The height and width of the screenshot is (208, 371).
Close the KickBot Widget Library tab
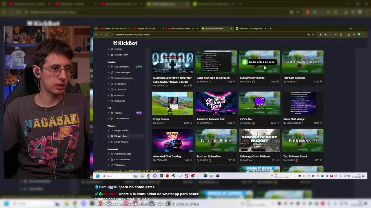(232, 29)
